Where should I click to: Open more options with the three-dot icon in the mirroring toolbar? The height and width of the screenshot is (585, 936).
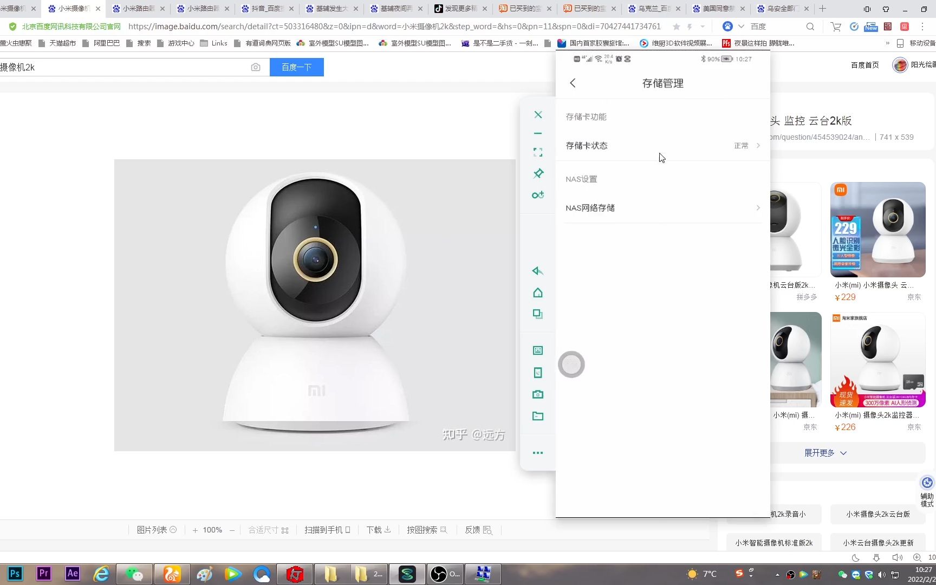pyautogui.click(x=538, y=453)
